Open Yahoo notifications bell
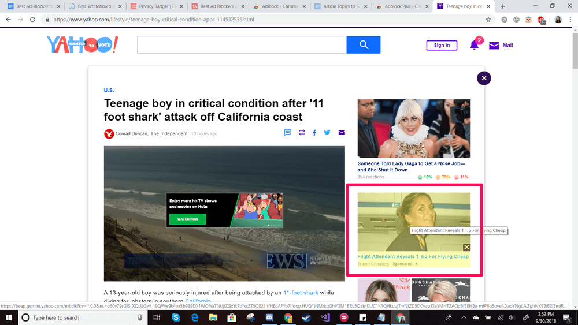 click(x=474, y=45)
